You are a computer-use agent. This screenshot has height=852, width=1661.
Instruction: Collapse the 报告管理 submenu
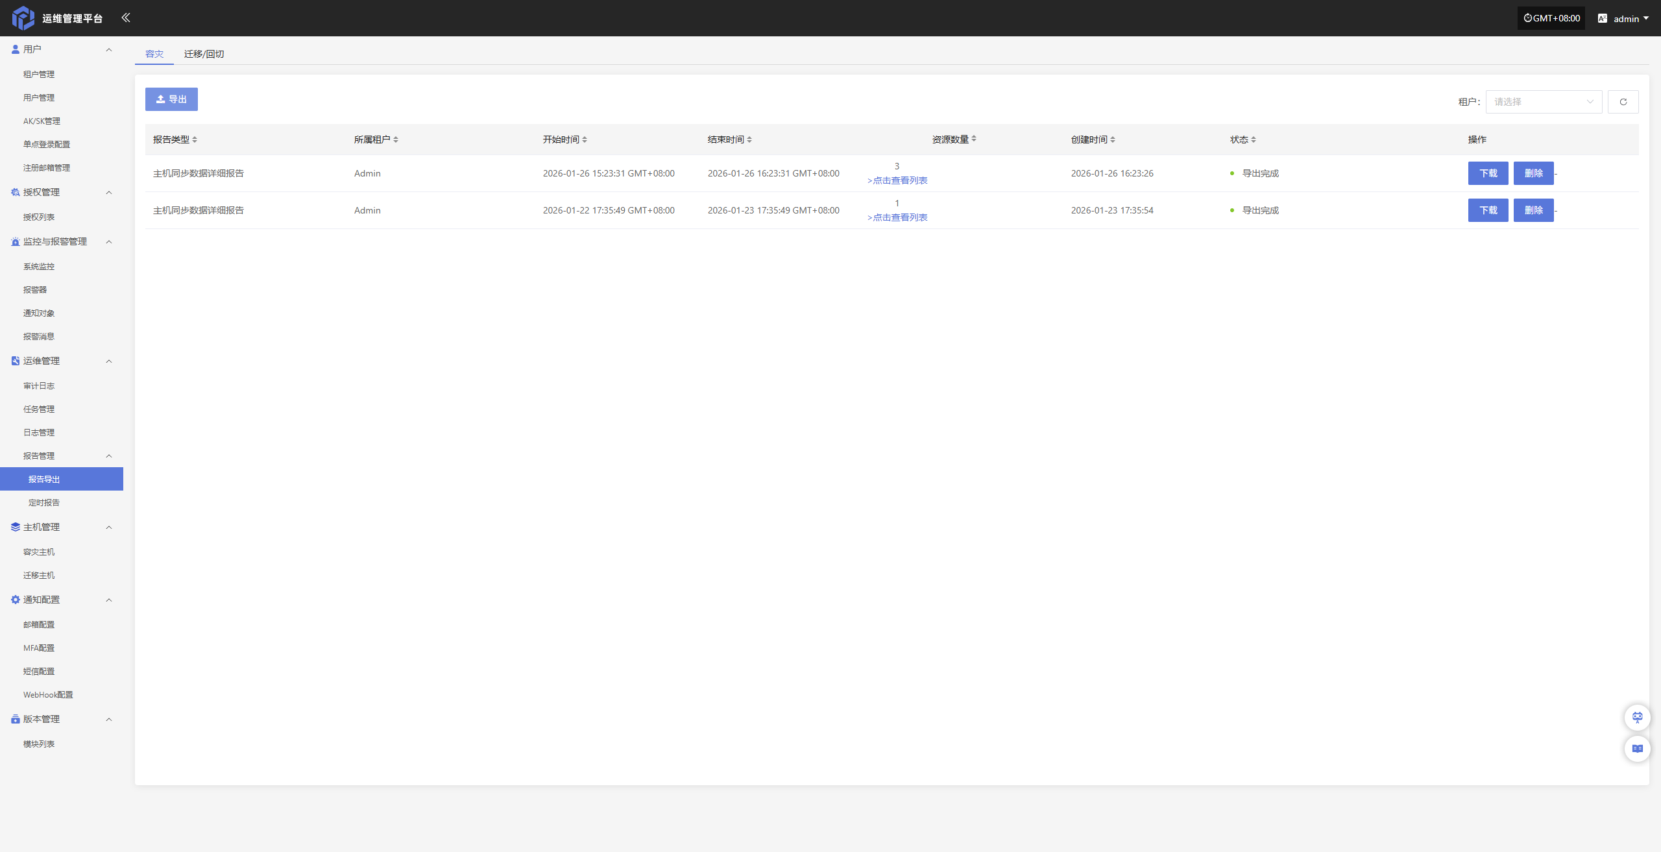109,456
